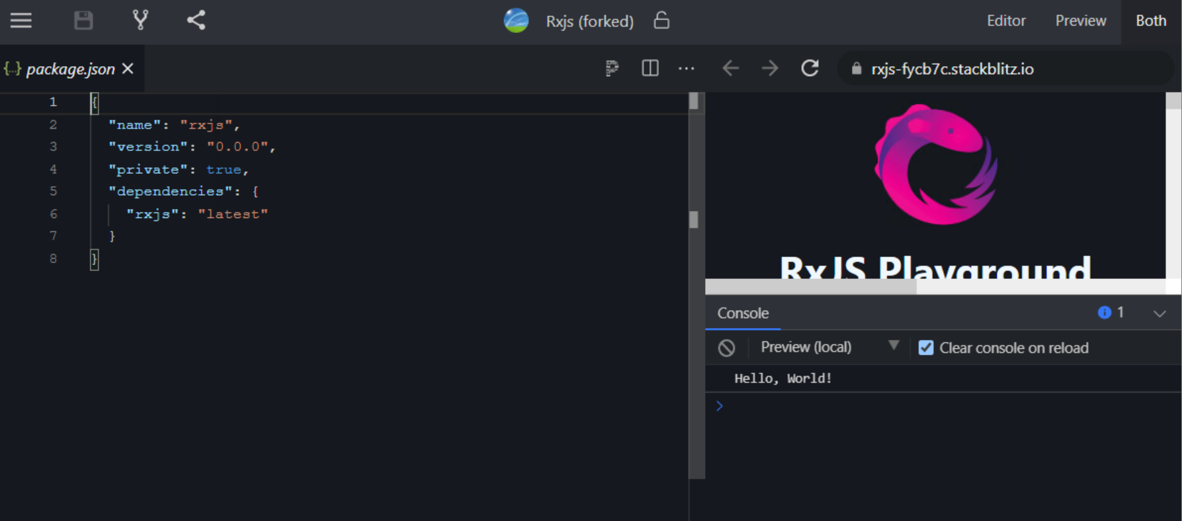Click the "name" key on line 2
The image size is (1182, 521).
pos(135,125)
